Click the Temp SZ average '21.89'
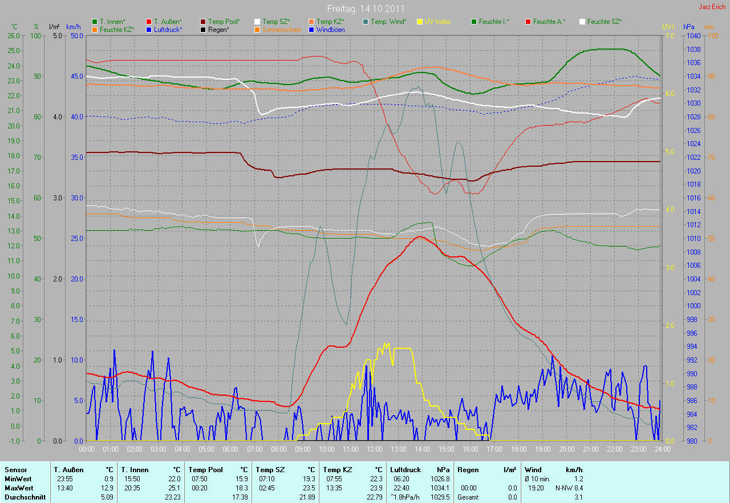The height and width of the screenshot is (503, 730). (x=307, y=497)
